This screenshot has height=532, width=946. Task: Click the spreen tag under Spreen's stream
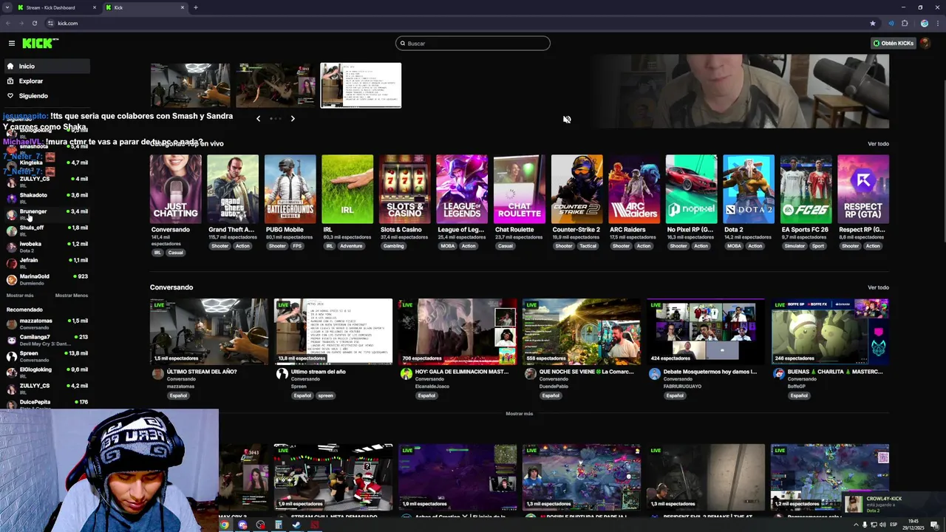[326, 396]
